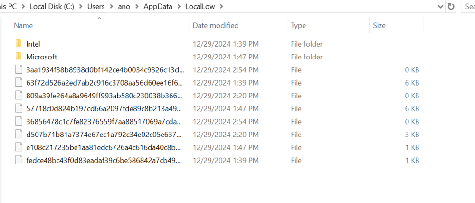Screen dimensions: 475x203
Task: Select file icon for fedce48bc43f0d83 file
Action: click(x=19, y=160)
